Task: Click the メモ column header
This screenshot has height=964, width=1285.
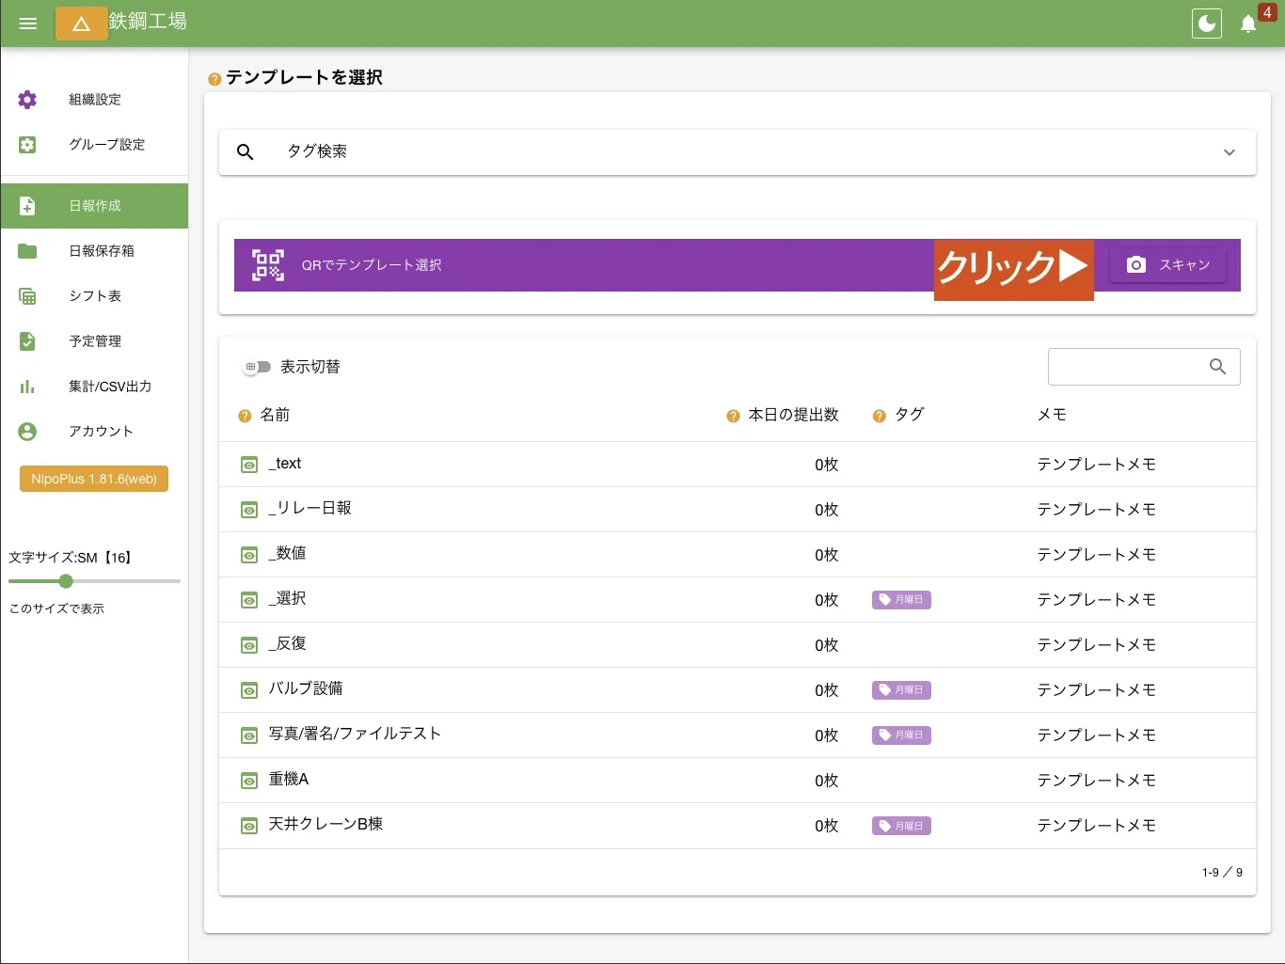Action: click(x=1052, y=415)
